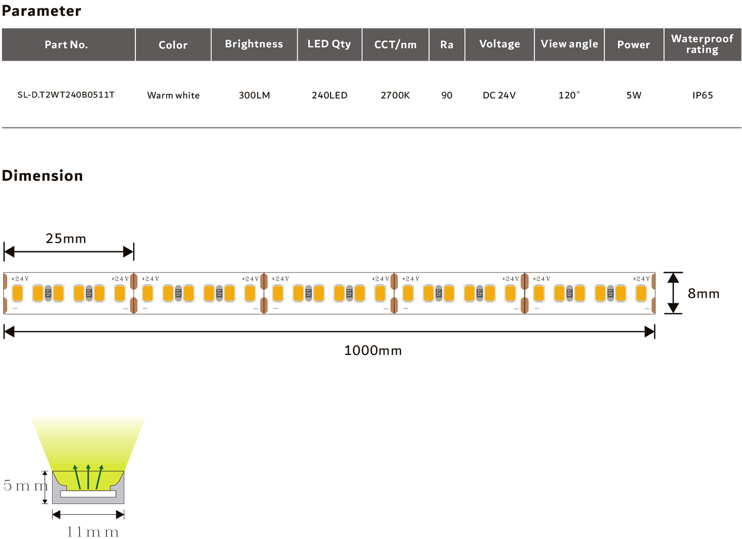
Task: Click the Brightness header cell
Action: tap(254, 44)
